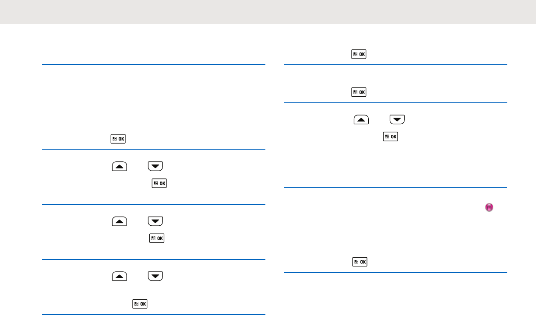Click the down arrow key icon in right column
The height and width of the screenshot is (315, 536).
(397, 119)
